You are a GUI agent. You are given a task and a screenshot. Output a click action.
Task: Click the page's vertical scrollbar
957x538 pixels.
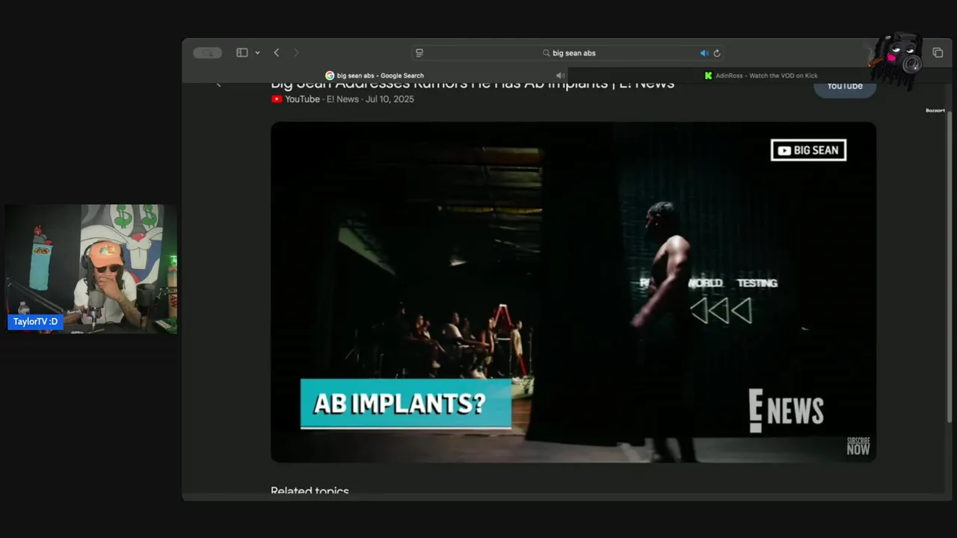tap(950, 265)
